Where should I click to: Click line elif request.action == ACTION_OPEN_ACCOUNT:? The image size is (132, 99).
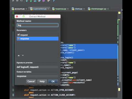[49, 90]
